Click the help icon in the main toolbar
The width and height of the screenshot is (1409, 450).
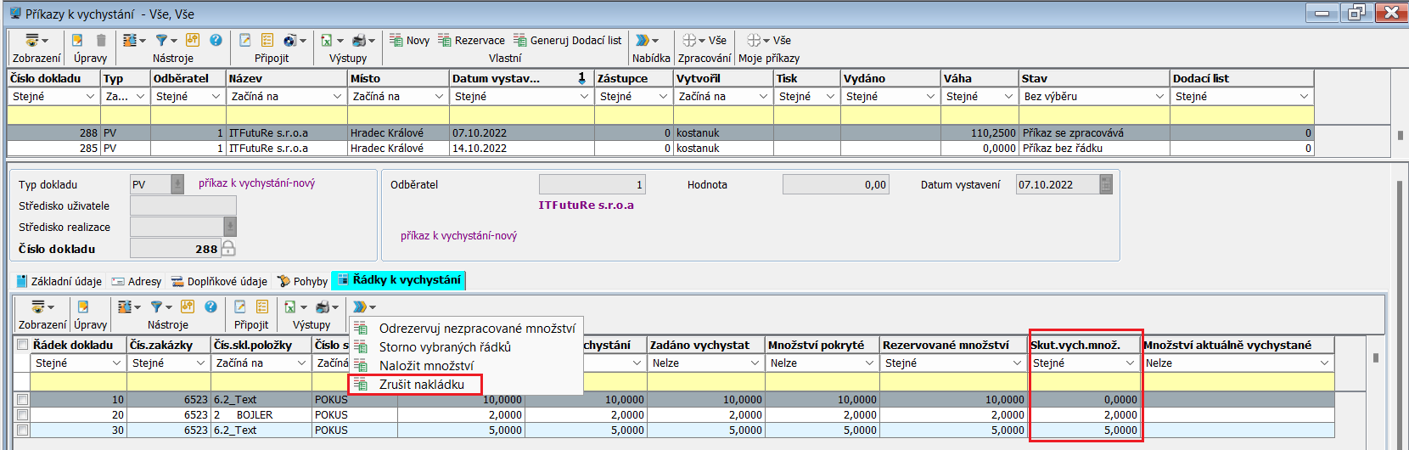(216, 40)
